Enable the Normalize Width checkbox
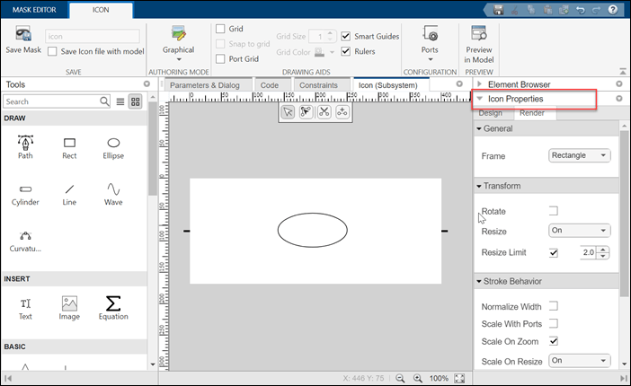The height and width of the screenshot is (386, 631). pyautogui.click(x=554, y=306)
